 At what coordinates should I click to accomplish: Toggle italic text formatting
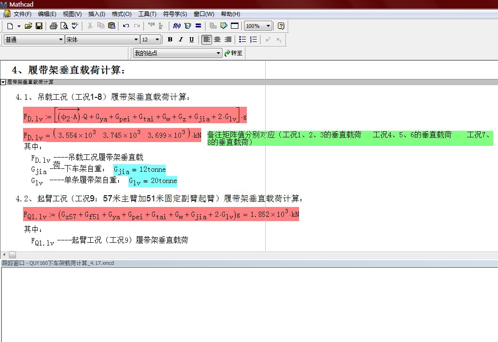tap(181, 40)
